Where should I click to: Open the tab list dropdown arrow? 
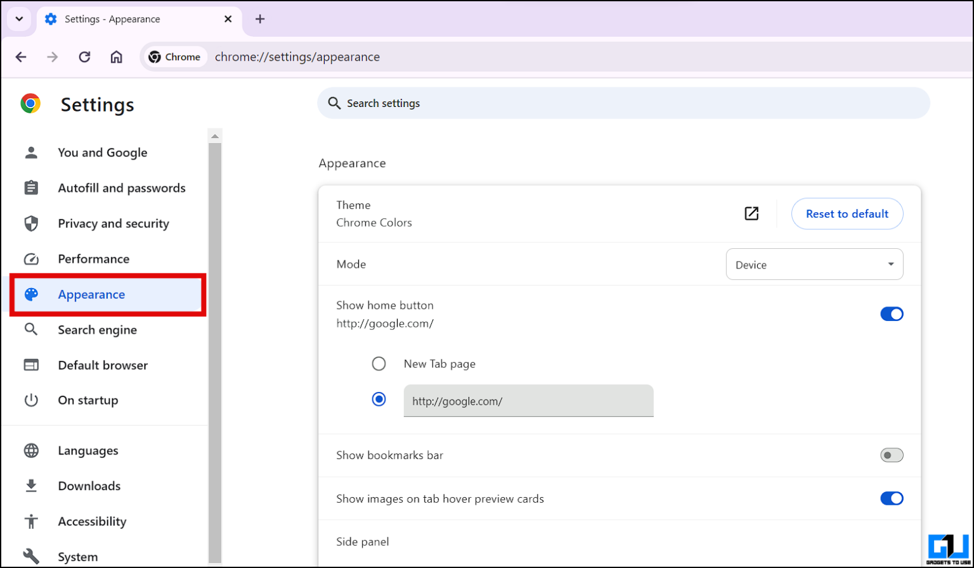[x=18, y=19]
